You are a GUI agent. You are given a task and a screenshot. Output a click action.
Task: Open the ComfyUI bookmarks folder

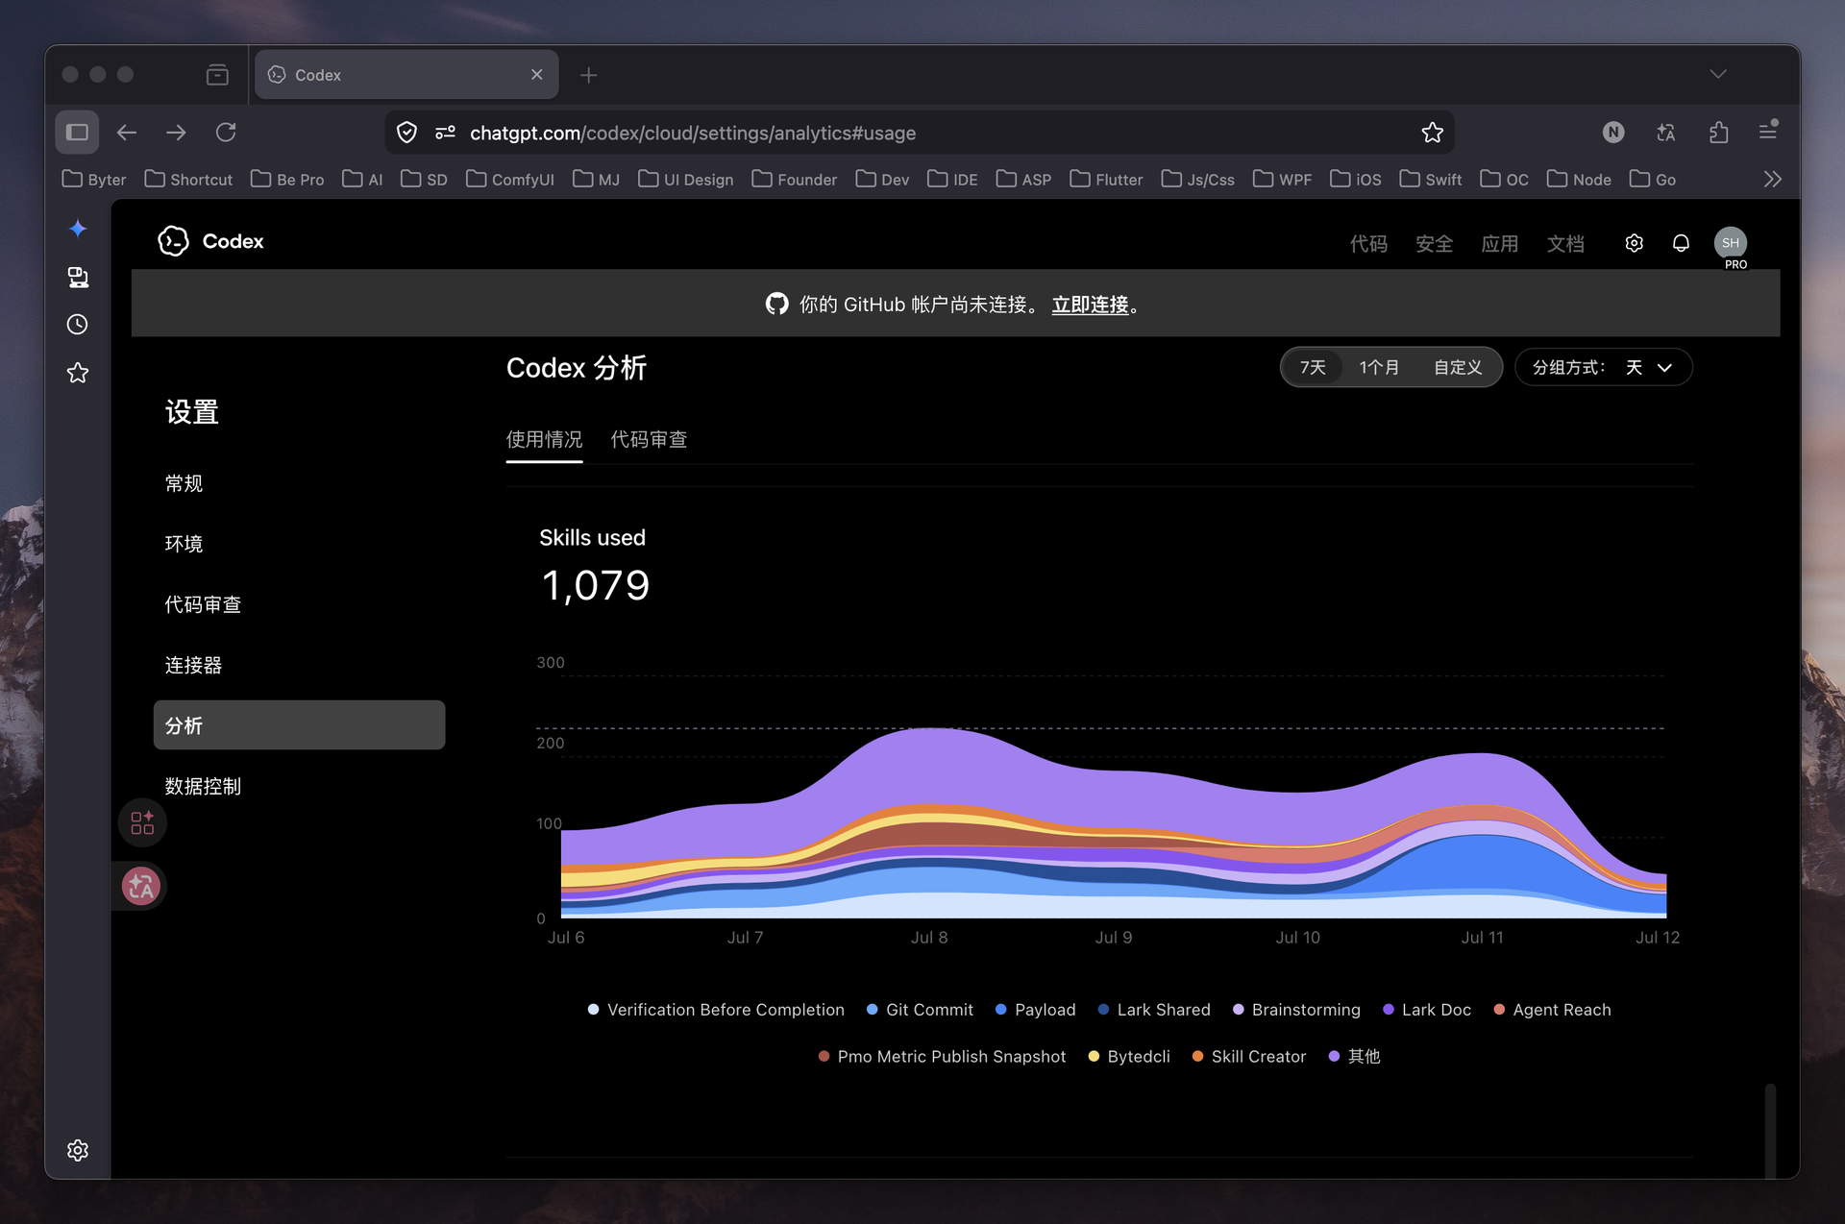(510, 180)
